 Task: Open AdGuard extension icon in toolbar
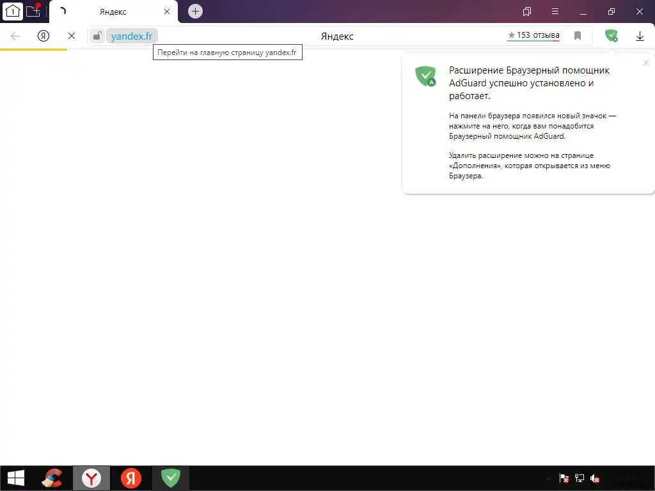[x=611, y=36]
